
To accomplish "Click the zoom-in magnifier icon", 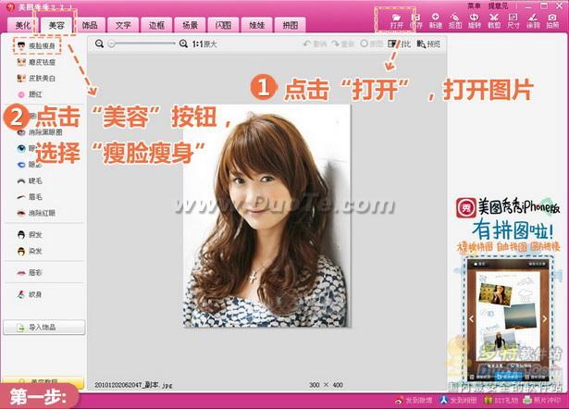I will [183, 43].
